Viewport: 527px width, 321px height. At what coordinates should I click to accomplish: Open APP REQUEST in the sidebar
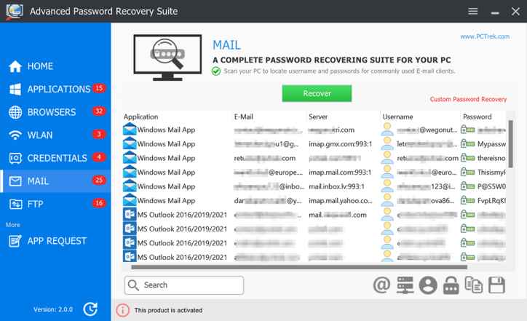point(56,241)
